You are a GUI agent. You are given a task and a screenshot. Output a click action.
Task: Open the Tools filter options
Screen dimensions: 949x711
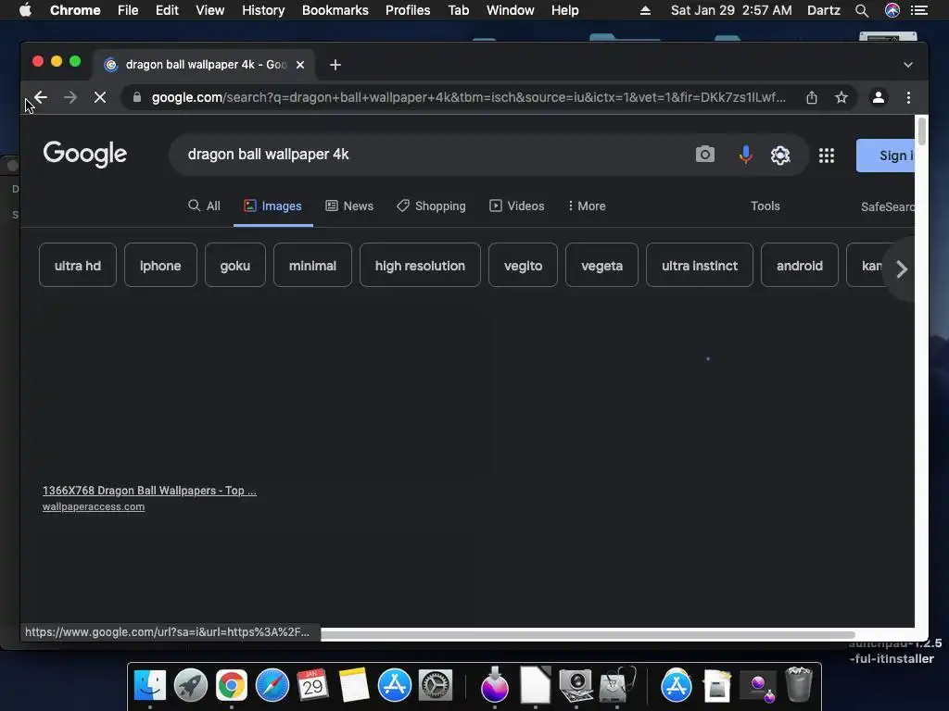[765, 206]
